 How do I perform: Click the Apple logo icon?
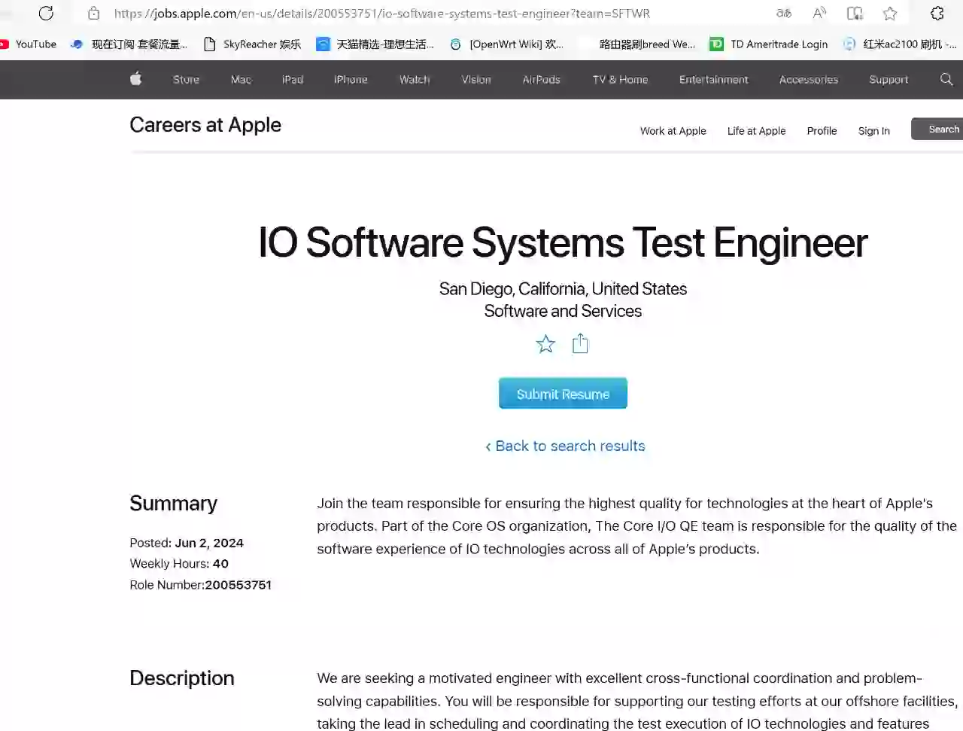(135, 79)
